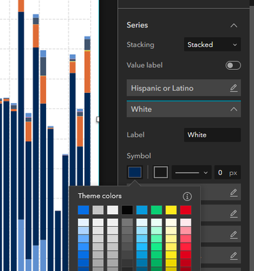
Task: Open the Stacking dropdown
Action: pos(212,45)
